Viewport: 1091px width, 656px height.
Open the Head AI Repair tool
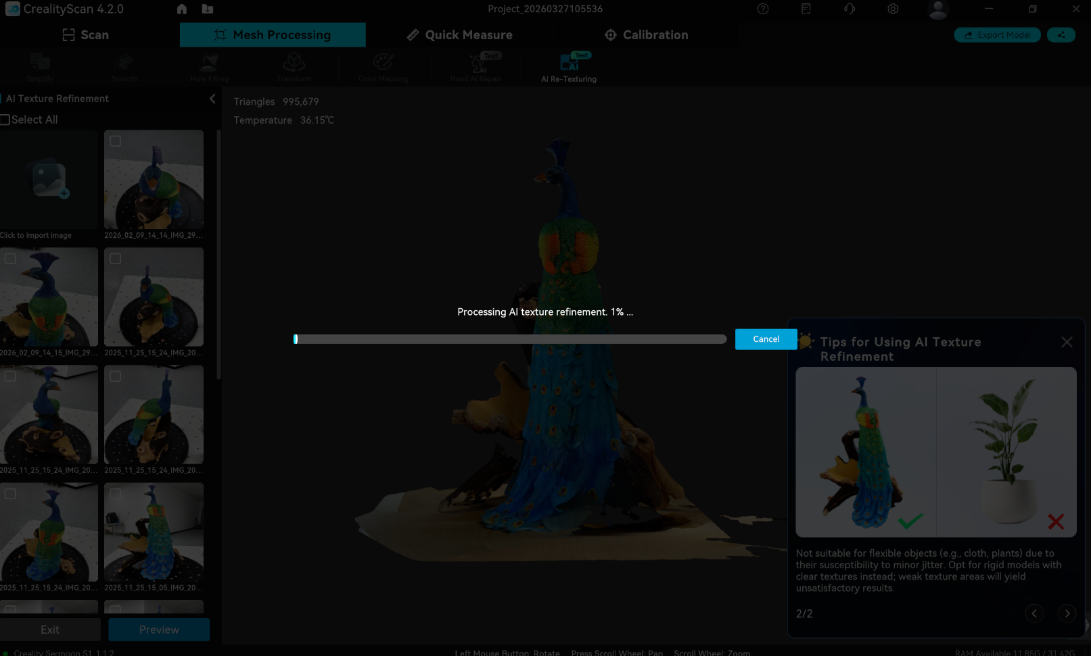pos(476,65)
